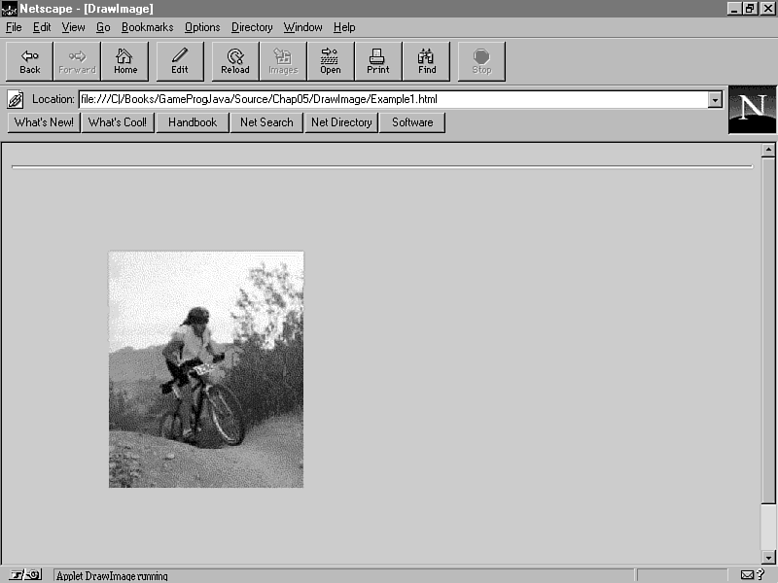Click the vertical scrollbar down arrow
Screen dimensions: 778x583
pos(767,557)
